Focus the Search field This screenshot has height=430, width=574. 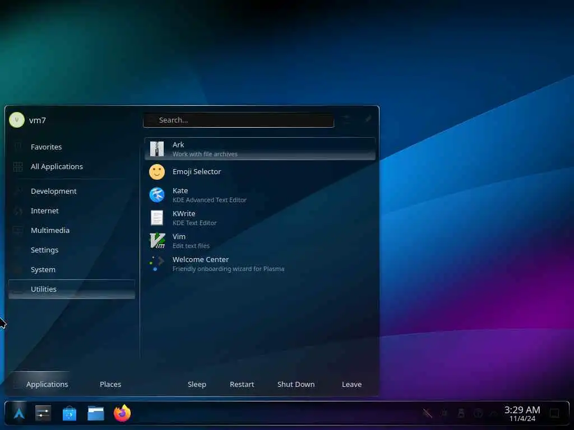[238, 120]
